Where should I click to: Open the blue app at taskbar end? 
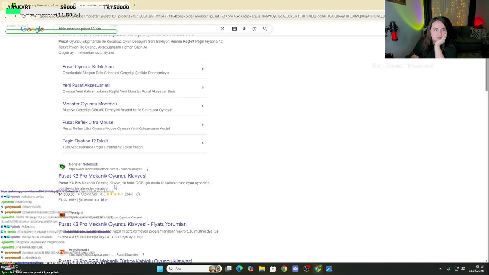(x=329, y=269)
